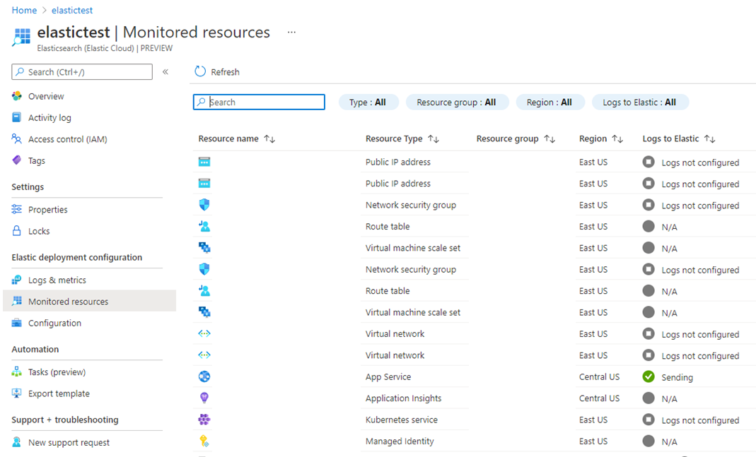Click the Managed Identity key icon
This screenshot has height=457, width=756.
point(204,441)
